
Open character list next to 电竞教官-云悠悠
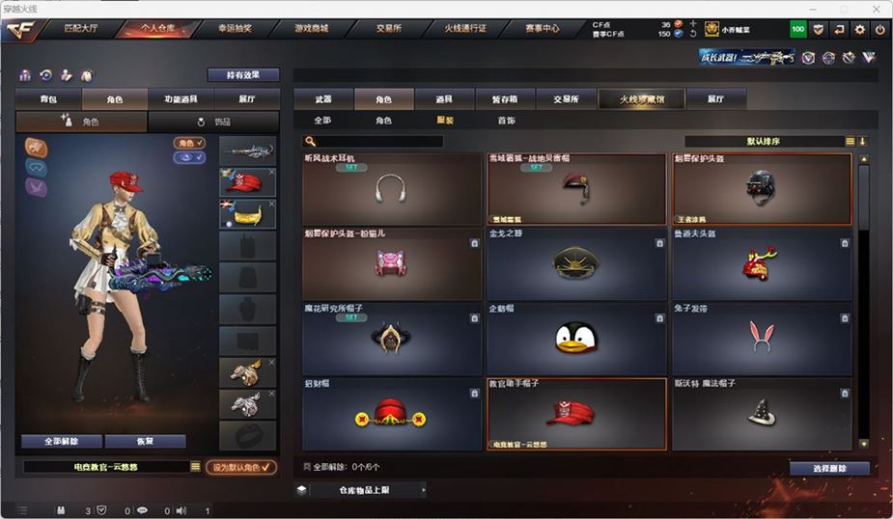click(195, 467)
